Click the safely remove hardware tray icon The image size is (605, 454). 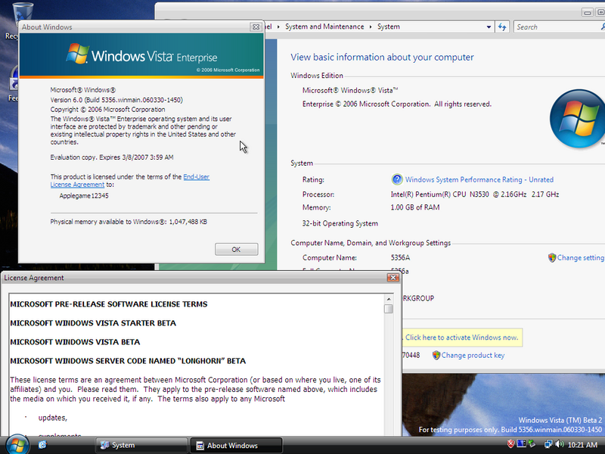(532, 444)
